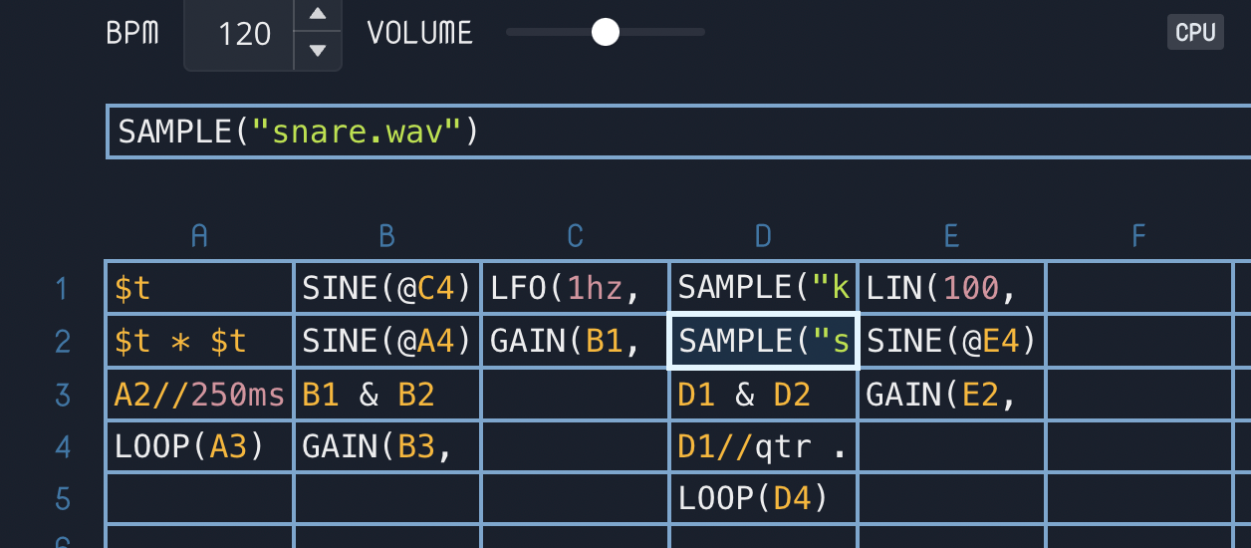Select cell A1 containing $t
The height and width of the screenshot is (548, 1251).
click(x=199, y=289)
